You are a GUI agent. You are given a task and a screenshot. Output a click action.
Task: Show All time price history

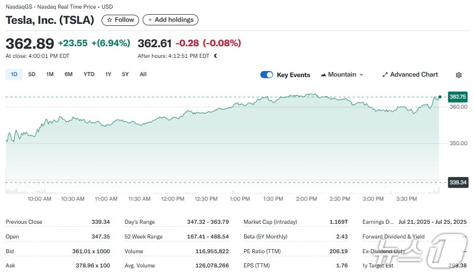coord(143,75)
